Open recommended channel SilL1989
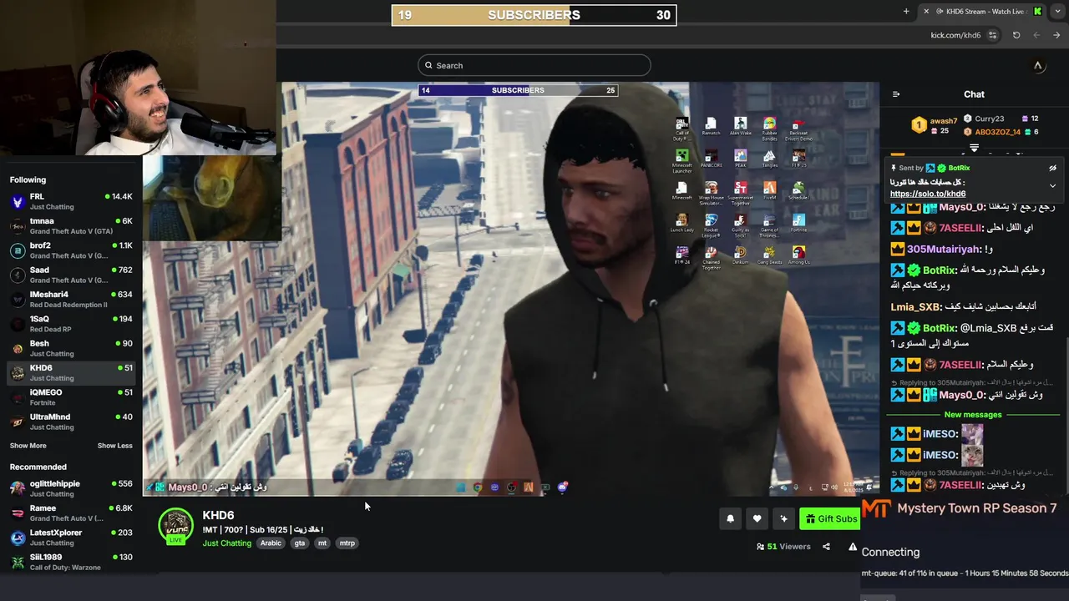This screenshot has height=601, width=1069. (x=71, y=562)
